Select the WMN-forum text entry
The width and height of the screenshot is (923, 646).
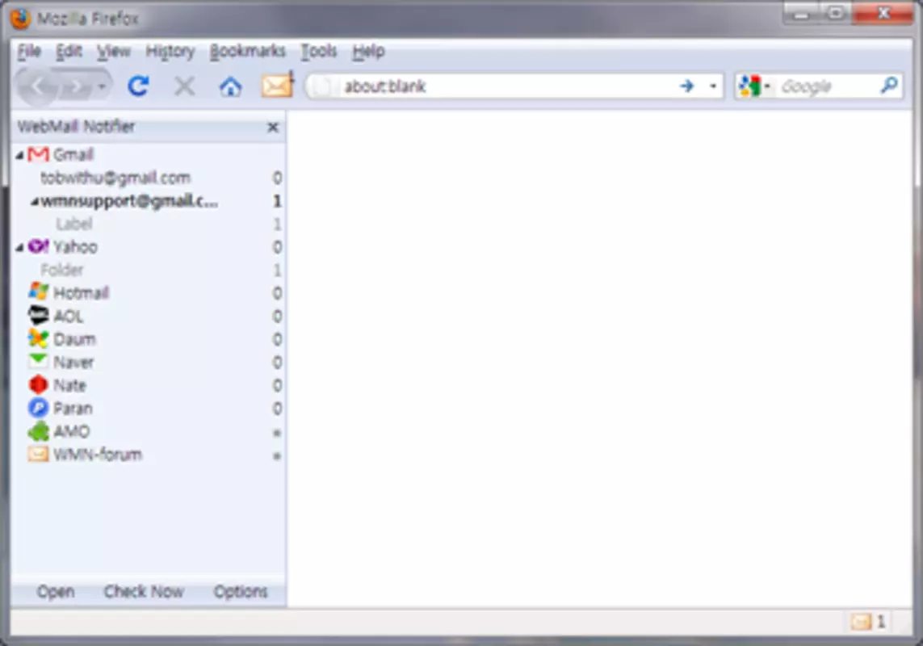98,455
